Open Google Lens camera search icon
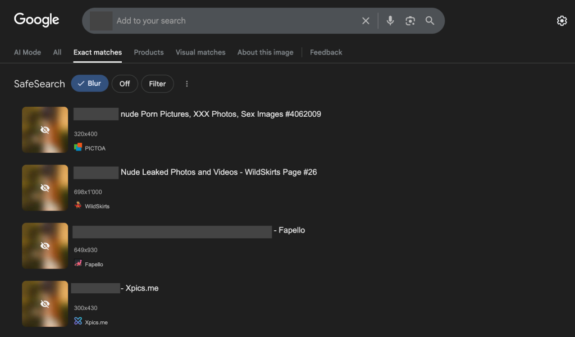This screenshot has height=337, width=575. pyautogui.click(x=410, y=21)
